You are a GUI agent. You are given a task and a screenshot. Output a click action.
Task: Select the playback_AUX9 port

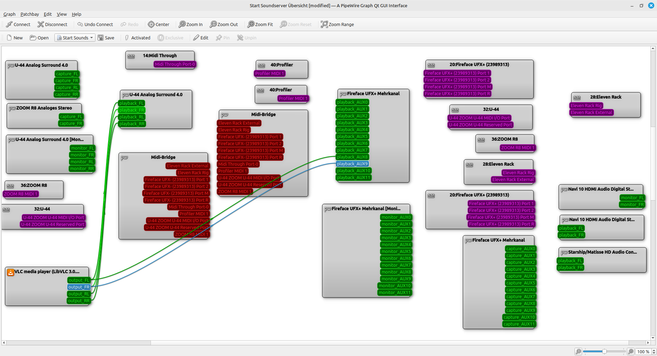point(352,164)
